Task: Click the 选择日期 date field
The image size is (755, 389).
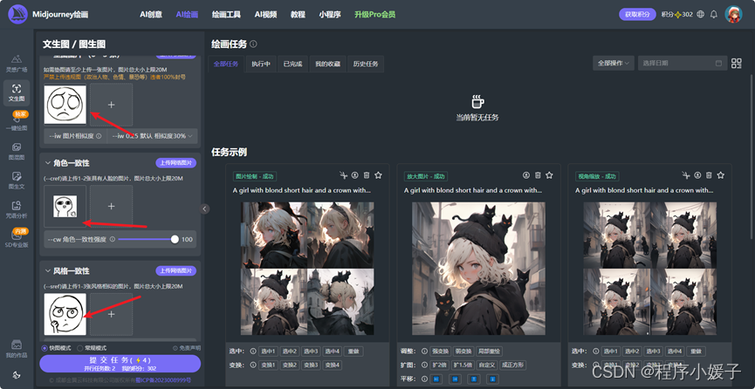Action: (683, 63)
